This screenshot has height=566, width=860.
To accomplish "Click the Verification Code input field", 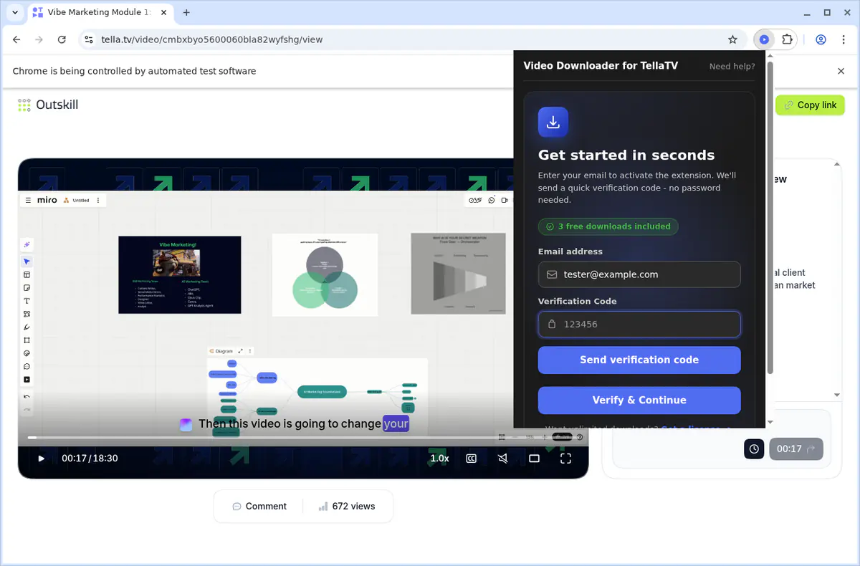I will pos(639,324).
